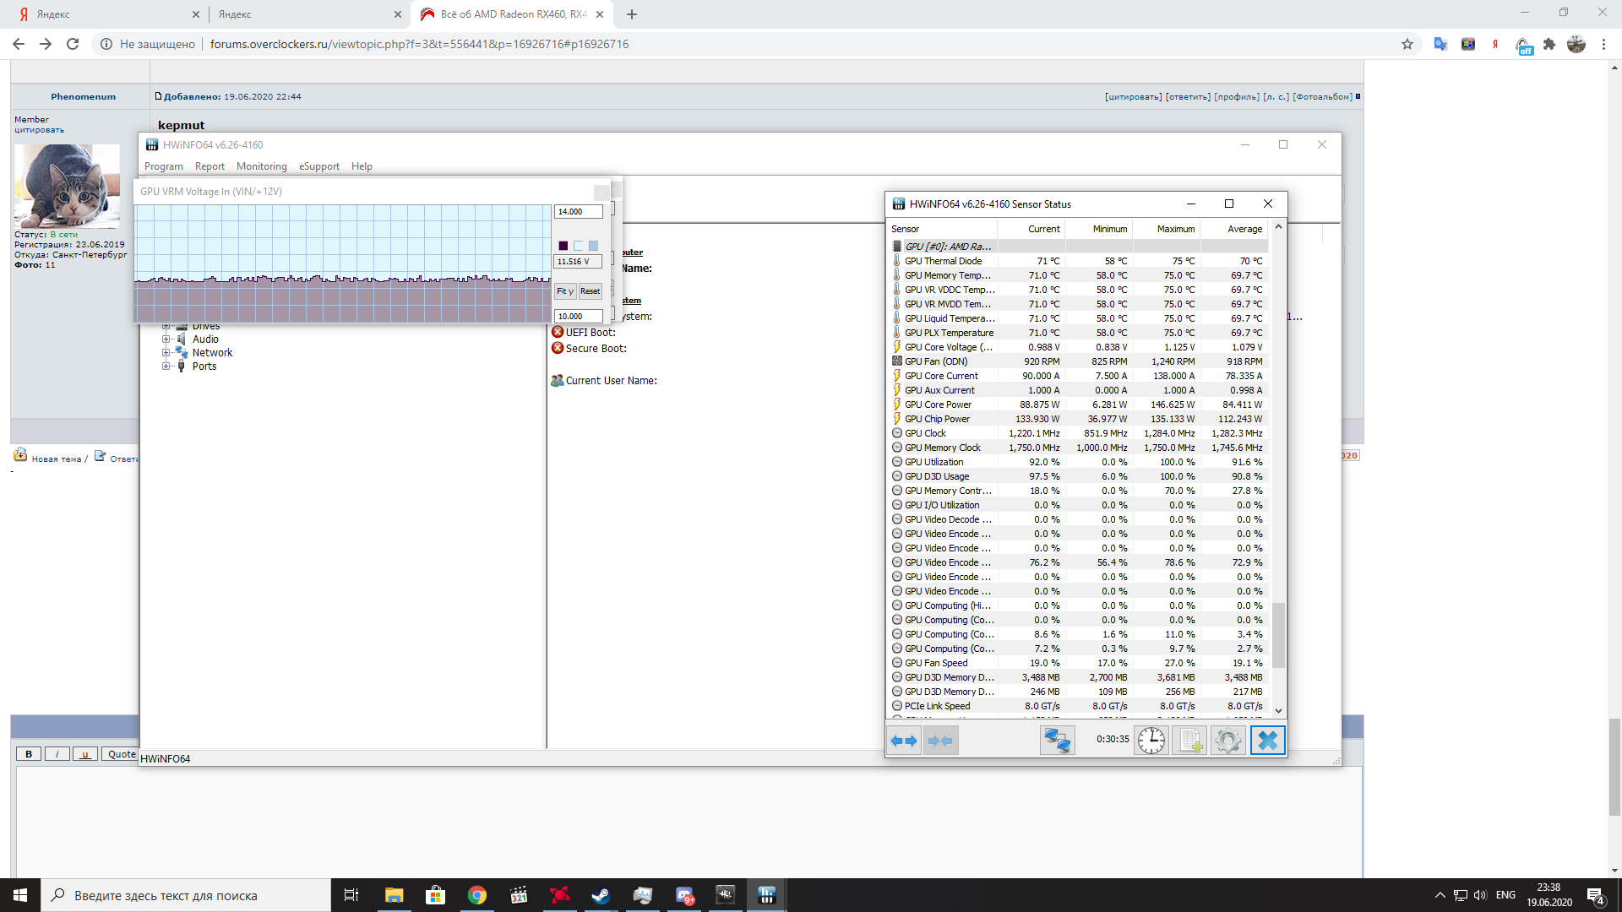1622x912 pixels.
Task: Click the graph maximum value field 14.000
Action: tap(578, 212)
